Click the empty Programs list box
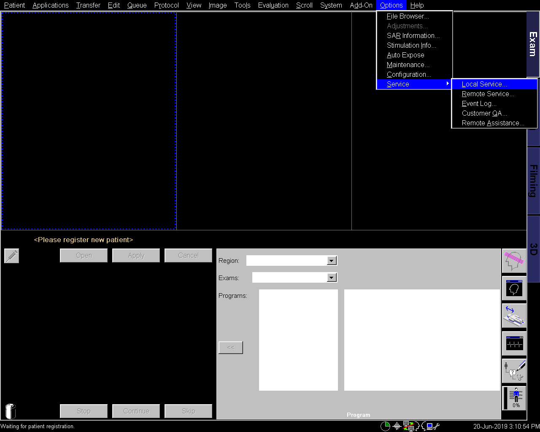 (x=298, y=340)
